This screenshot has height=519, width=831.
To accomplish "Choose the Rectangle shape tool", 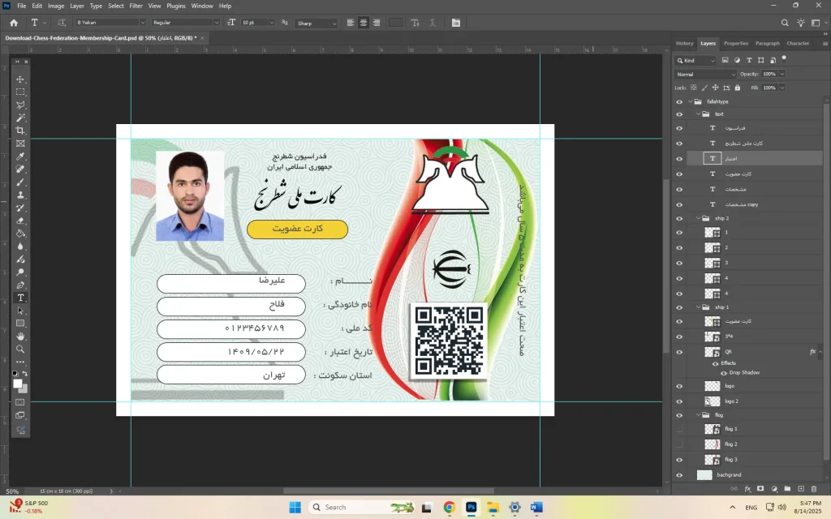I will (20, 324).
